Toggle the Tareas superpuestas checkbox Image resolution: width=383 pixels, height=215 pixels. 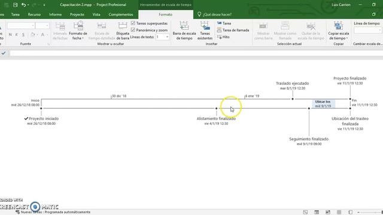click(133, 23)
